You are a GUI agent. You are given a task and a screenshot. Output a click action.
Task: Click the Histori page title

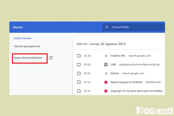click(18, 27)
